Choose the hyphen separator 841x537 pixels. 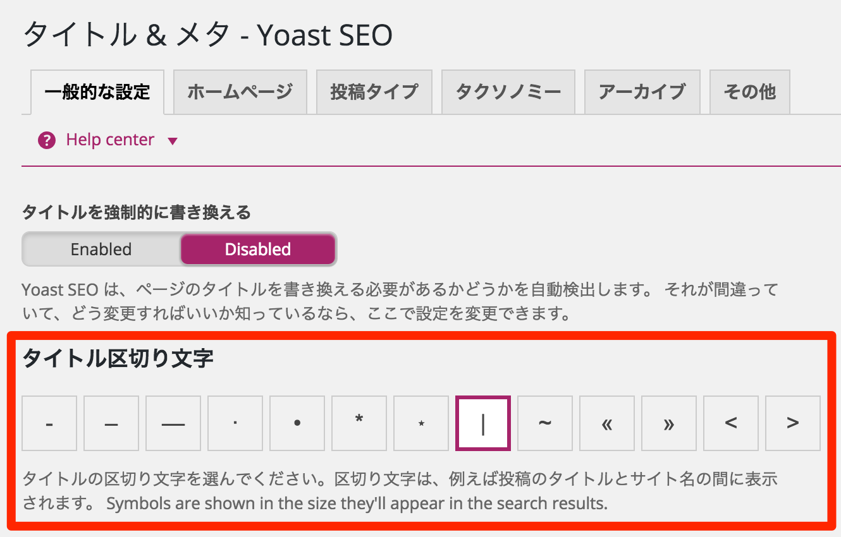click(49, 423)
